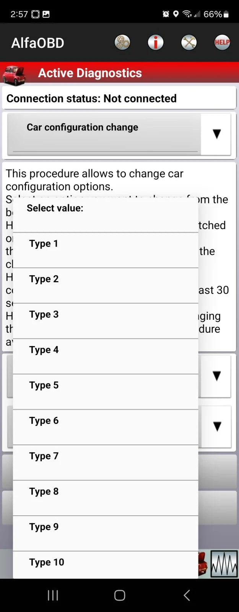Image resolution: width=239 pixels, height=612 pixels.
Task: Tap the Connection status: Not connected bar
Action: (119, 98)
